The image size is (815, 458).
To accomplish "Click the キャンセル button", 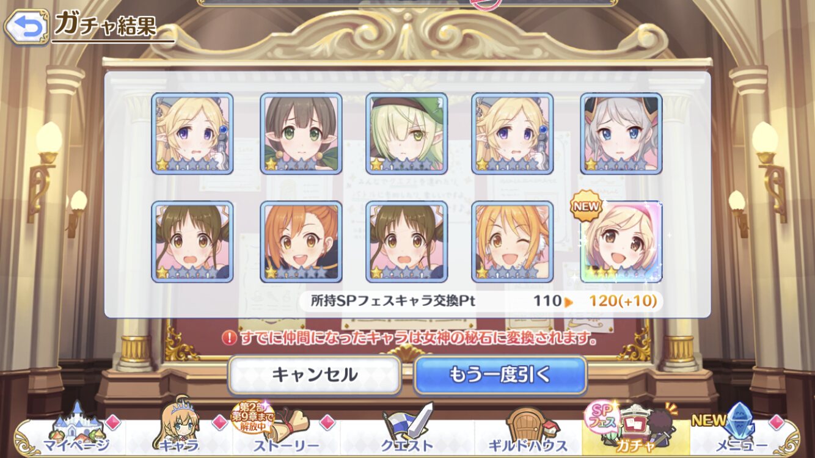I will click(315, 375).
